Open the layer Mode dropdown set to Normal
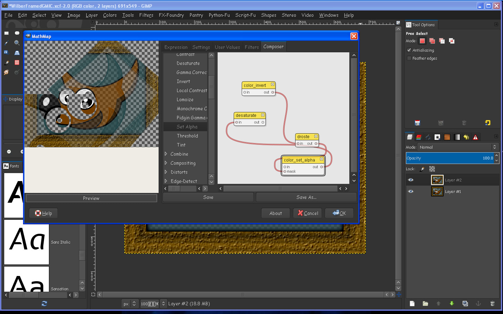 [458, 147]
